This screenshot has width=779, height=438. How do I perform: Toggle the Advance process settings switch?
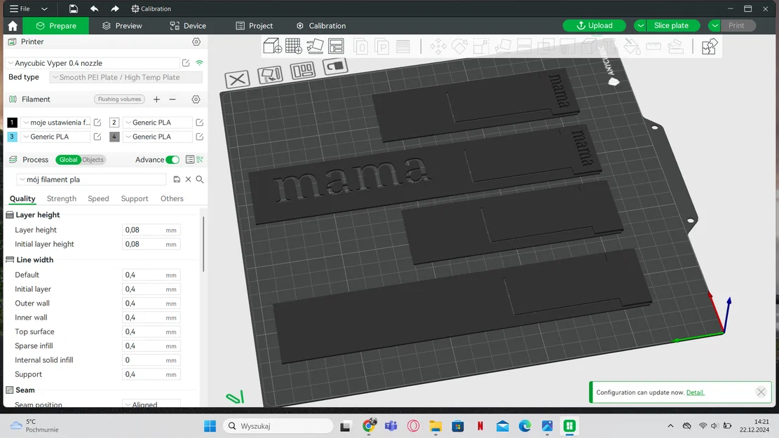click(x=175, y=160)
